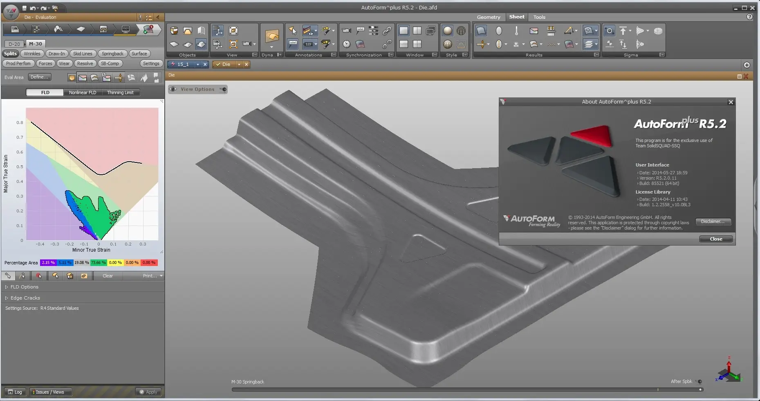This screenshot has height=401, width=760.
Task: Open the Disclaimer... dialog
Action: (713, 222)
